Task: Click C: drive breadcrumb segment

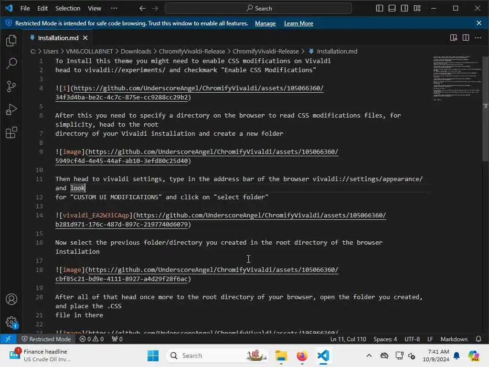Action: 33,51
